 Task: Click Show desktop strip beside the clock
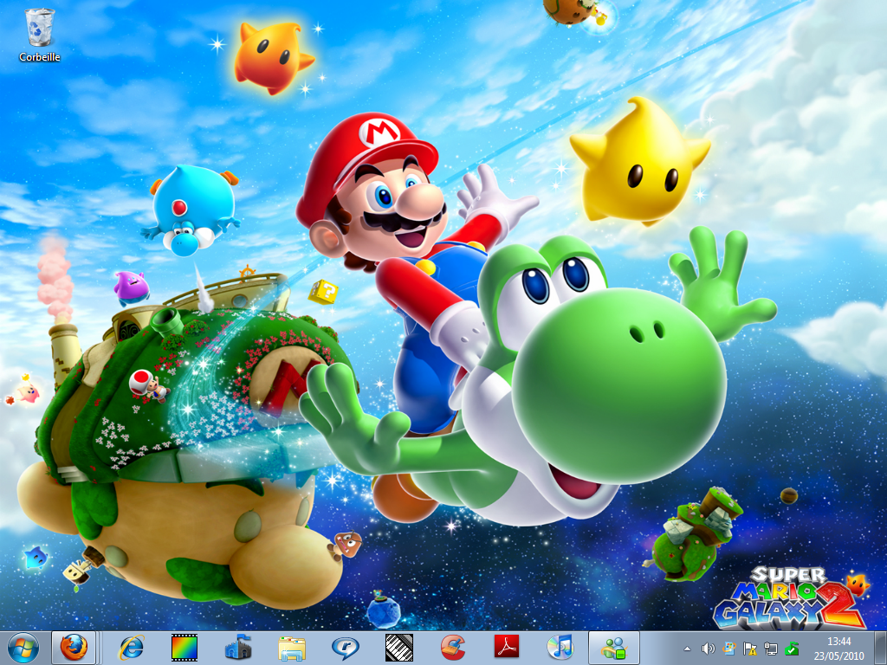[881, 648]
